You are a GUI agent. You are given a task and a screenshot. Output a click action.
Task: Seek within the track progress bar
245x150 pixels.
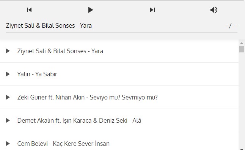coord(122,33)
